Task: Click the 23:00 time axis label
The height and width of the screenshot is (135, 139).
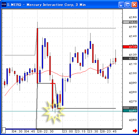Action: (x=68, y=131)
